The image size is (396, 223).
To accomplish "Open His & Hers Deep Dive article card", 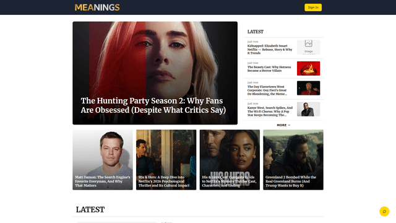I will click(x=166, y=160).
